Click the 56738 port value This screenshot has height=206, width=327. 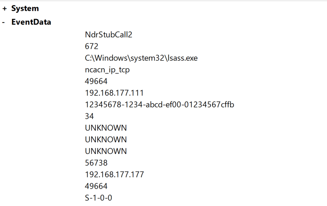coord(96,163)
